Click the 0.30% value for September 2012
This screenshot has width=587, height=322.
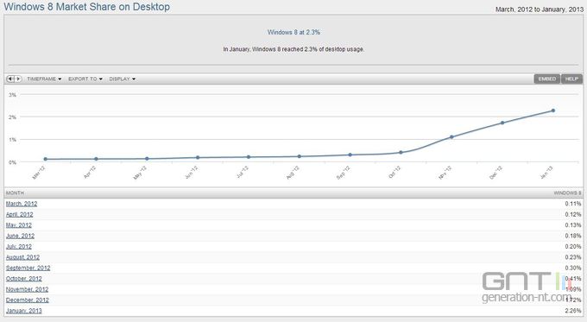click(x=573, y=268)
